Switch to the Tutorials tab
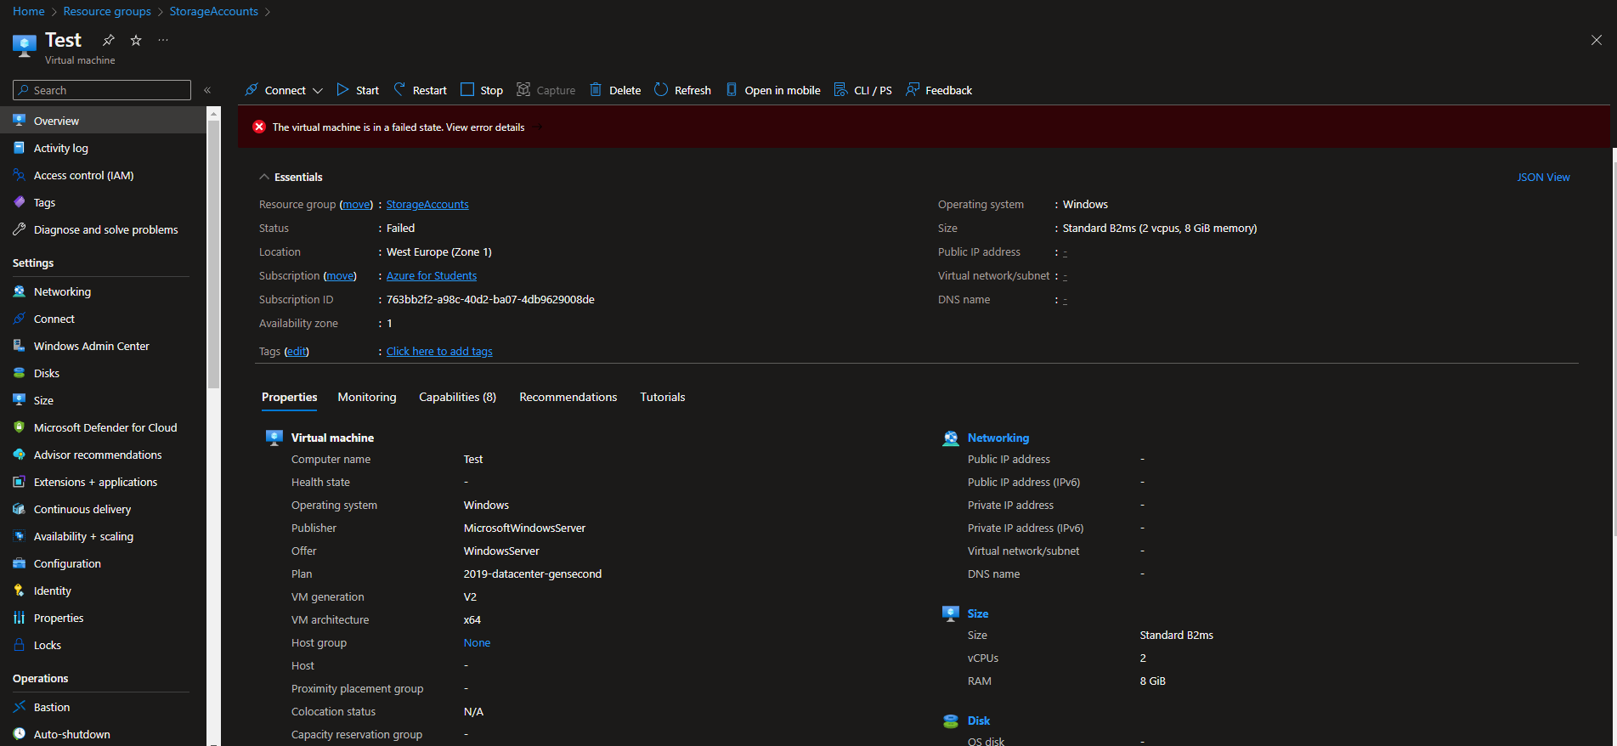 click(x=663, y=397)
